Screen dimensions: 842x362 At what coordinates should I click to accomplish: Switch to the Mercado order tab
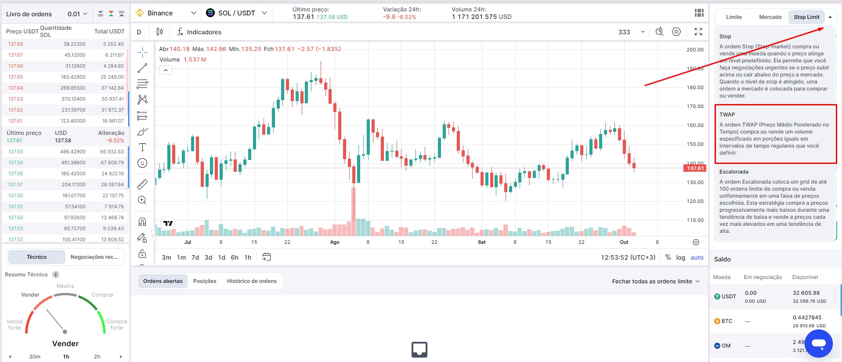pyautogui.click(x=770, y=17)
